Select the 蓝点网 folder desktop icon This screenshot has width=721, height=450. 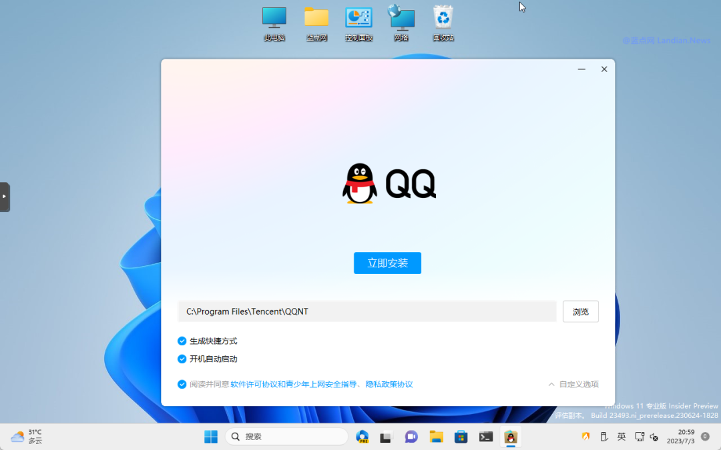(x=316, y=24)
